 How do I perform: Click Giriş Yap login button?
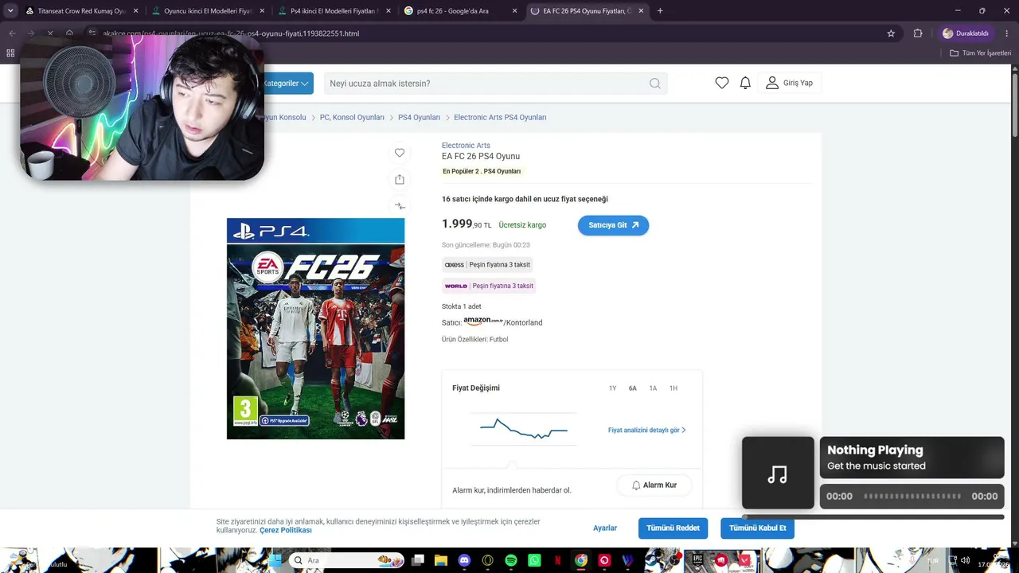[x=790, y=83]
